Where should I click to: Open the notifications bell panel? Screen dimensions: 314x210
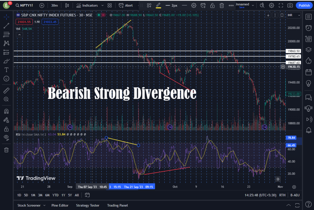click(308, 130)
